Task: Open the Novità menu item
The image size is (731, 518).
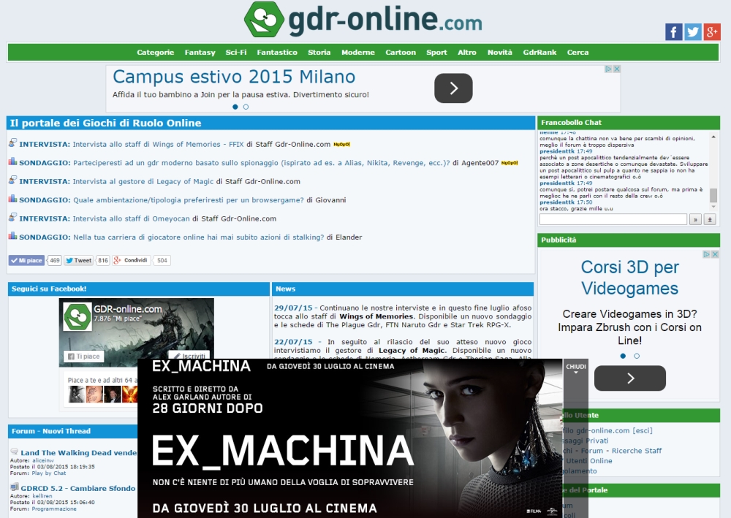Action: [x=500, y=52]
